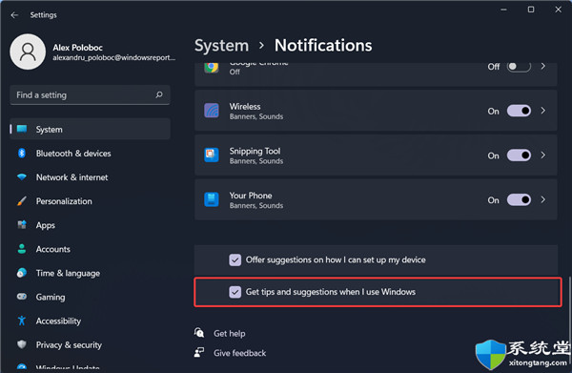The height and width of the screenshot is (373, 572).
Task: Open Apps settings page
Action: [91, 225]
